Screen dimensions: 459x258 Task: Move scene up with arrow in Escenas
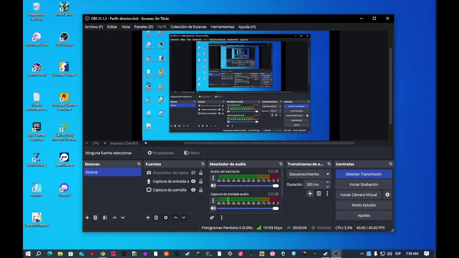(114, 218)
